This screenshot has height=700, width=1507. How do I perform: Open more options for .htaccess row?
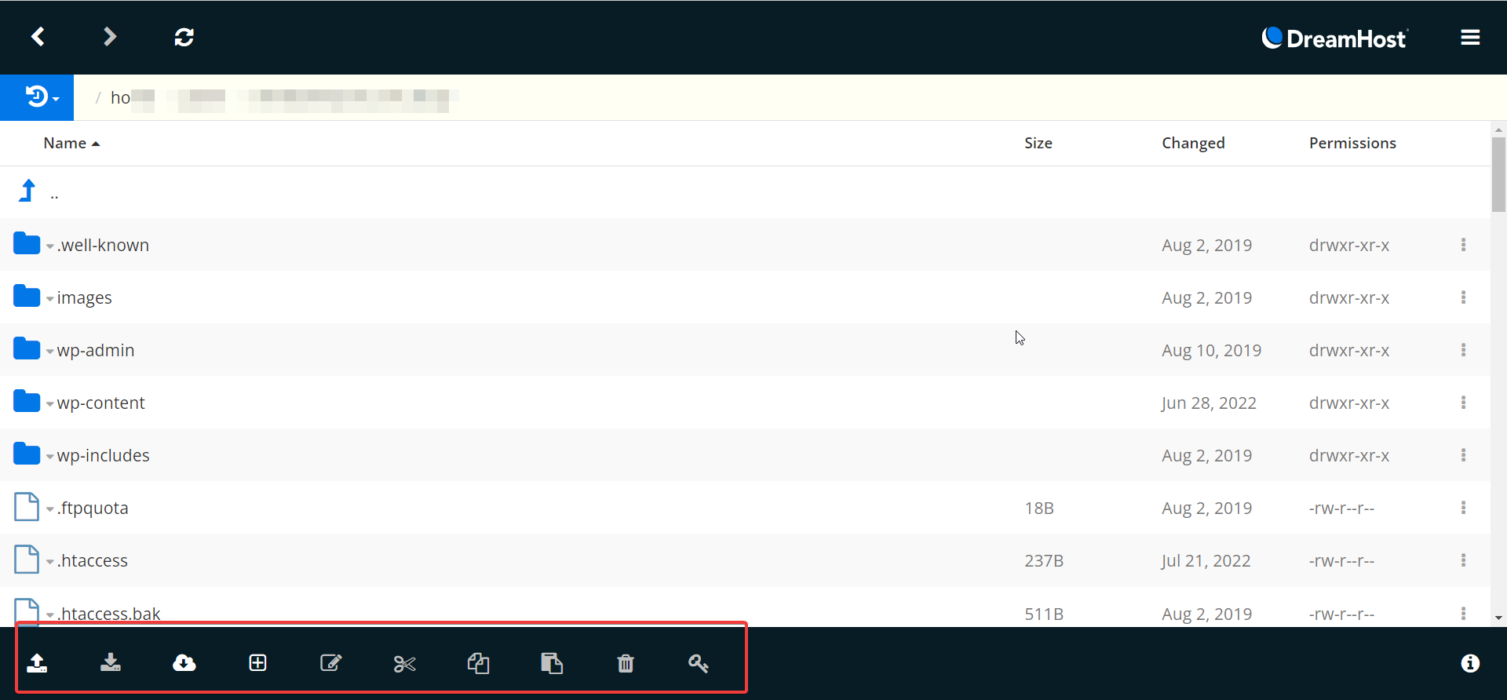click(1463, 560)
